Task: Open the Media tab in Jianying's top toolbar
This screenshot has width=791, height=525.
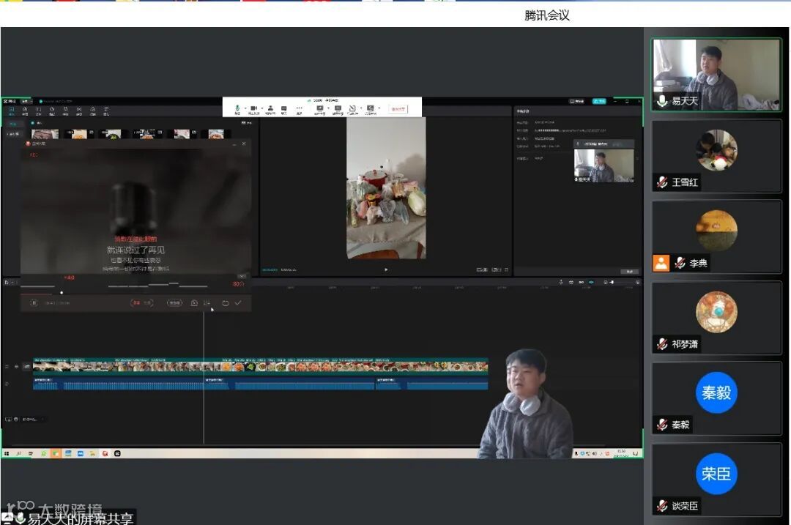Action: (x=11, y=111)
